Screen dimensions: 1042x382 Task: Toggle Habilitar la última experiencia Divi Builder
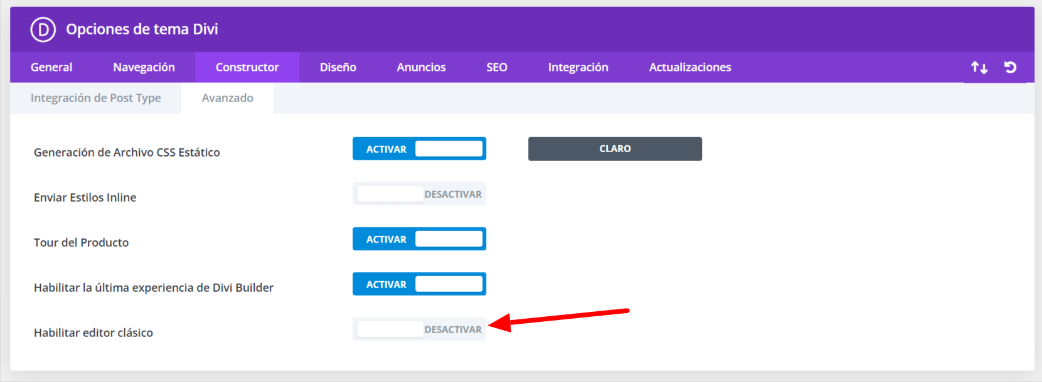[419, 284]
